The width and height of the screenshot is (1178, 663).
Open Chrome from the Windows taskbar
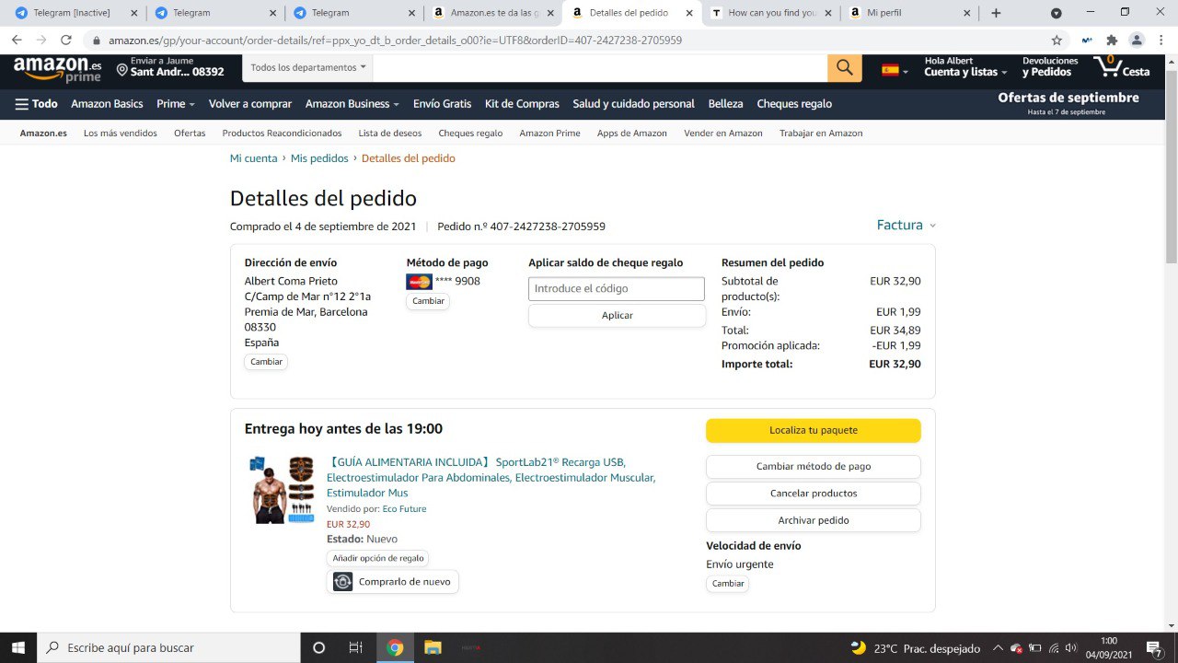point(395,647)
